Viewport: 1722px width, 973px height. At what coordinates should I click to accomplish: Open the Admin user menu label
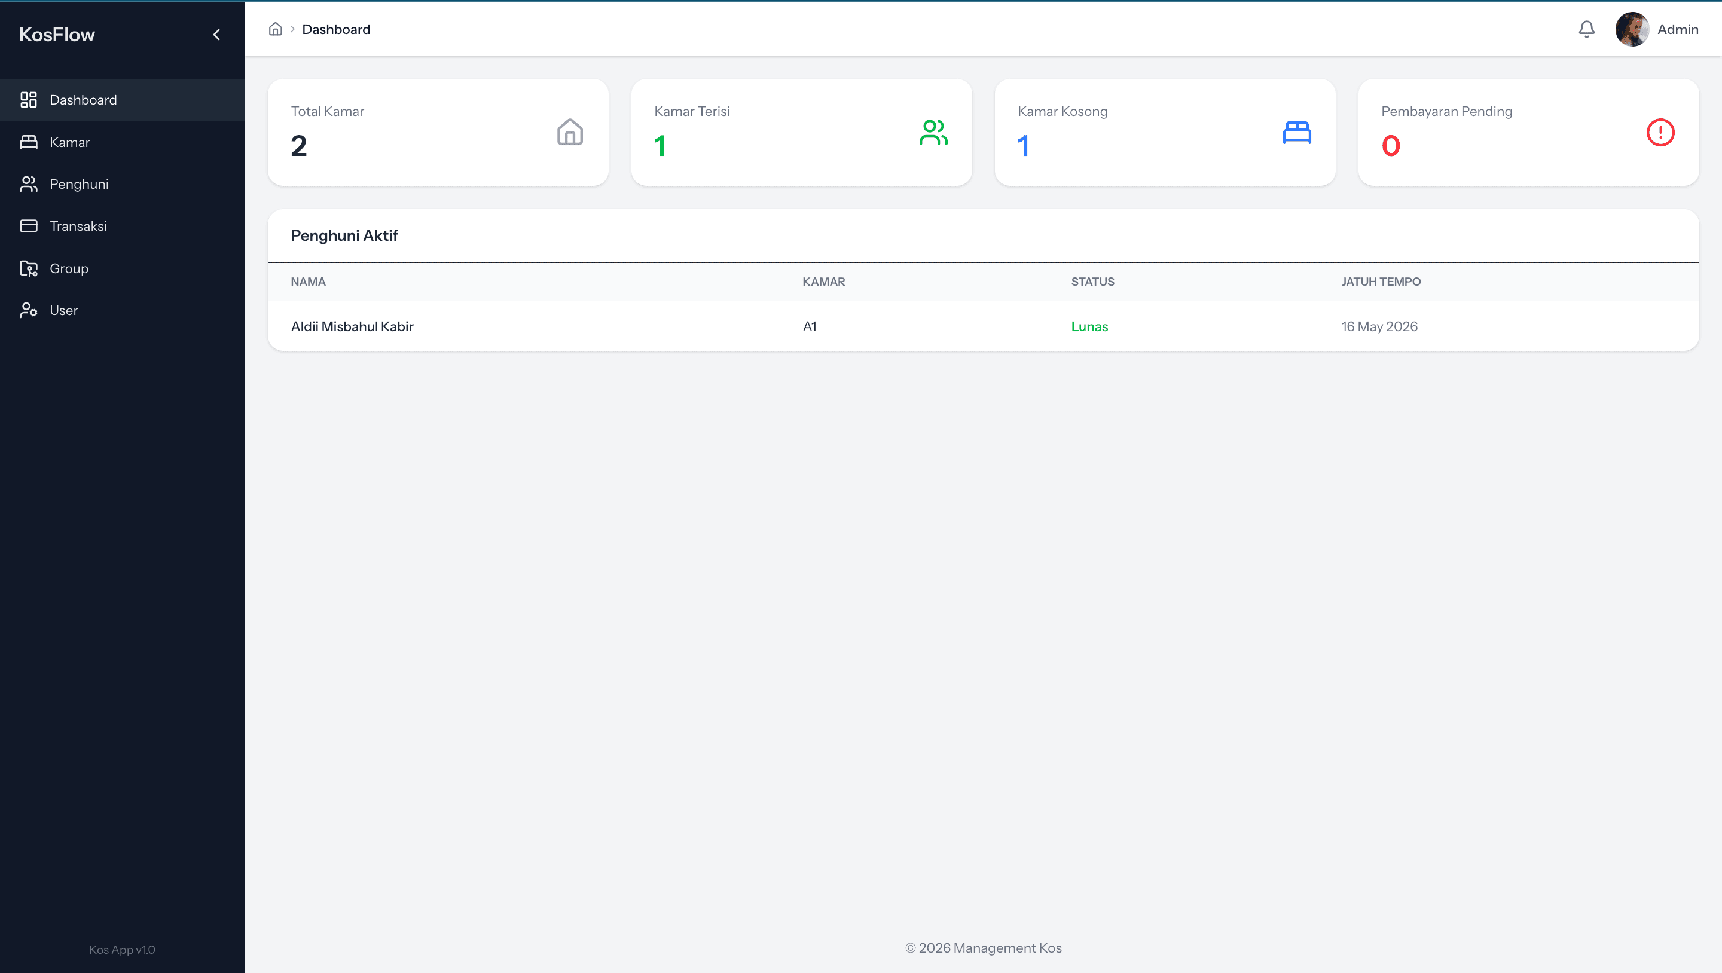[1677, 29]
